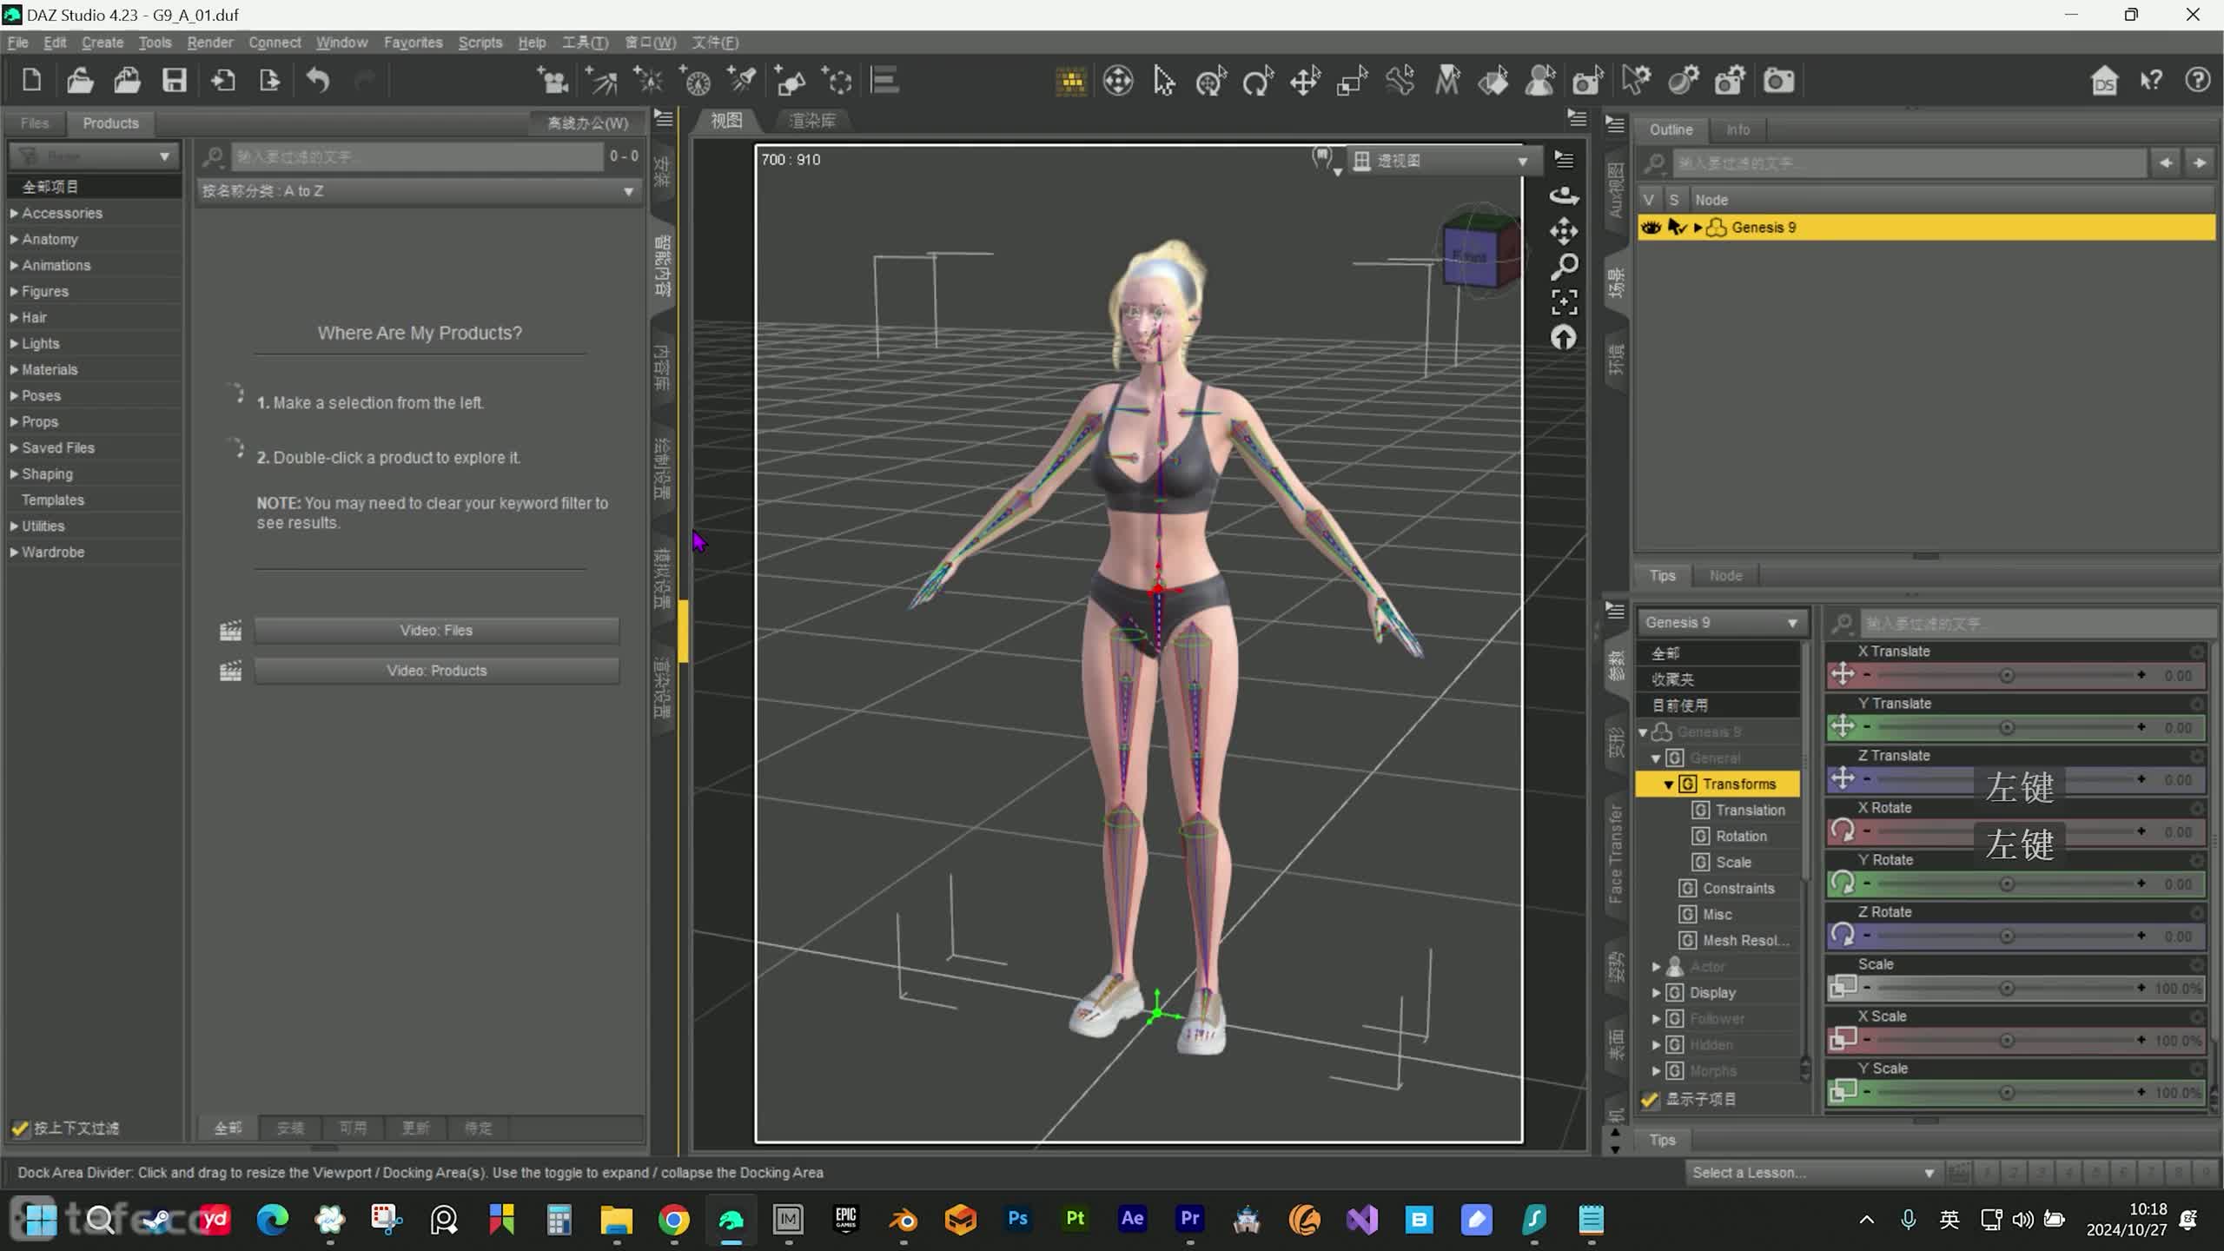Switch to the Files tab

click(x=35, y=122)
